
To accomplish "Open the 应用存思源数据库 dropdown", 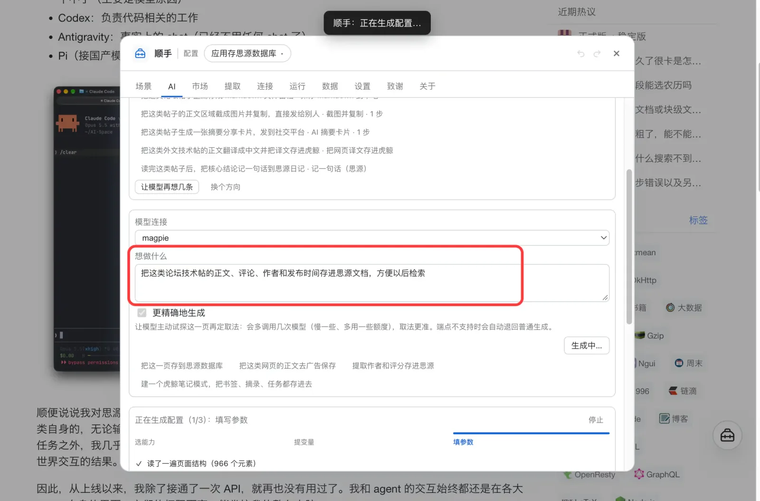I will click(x=247, y=54).
